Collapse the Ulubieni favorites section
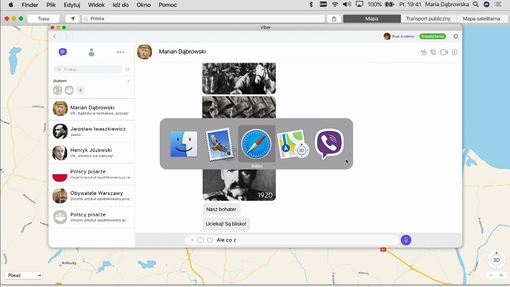 (129, 81)
